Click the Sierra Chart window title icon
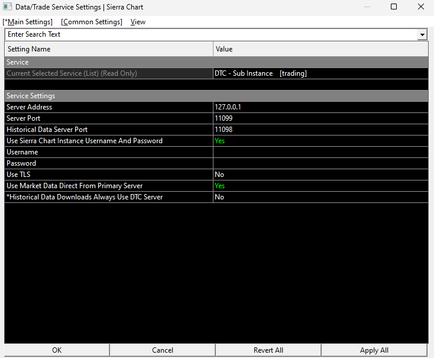 8,7
